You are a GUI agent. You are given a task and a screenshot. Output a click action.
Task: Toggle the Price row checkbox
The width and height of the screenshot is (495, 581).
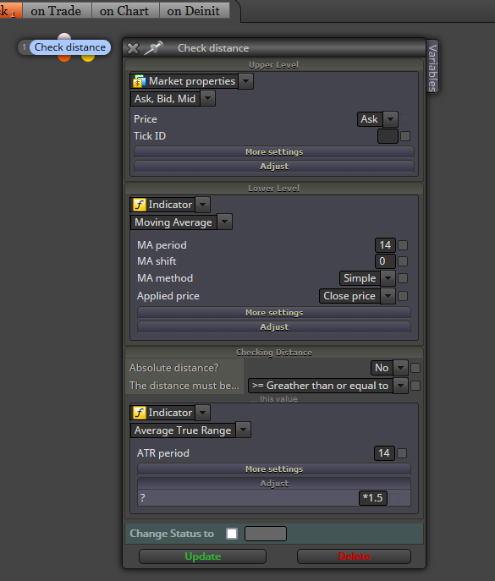point(405,119)
